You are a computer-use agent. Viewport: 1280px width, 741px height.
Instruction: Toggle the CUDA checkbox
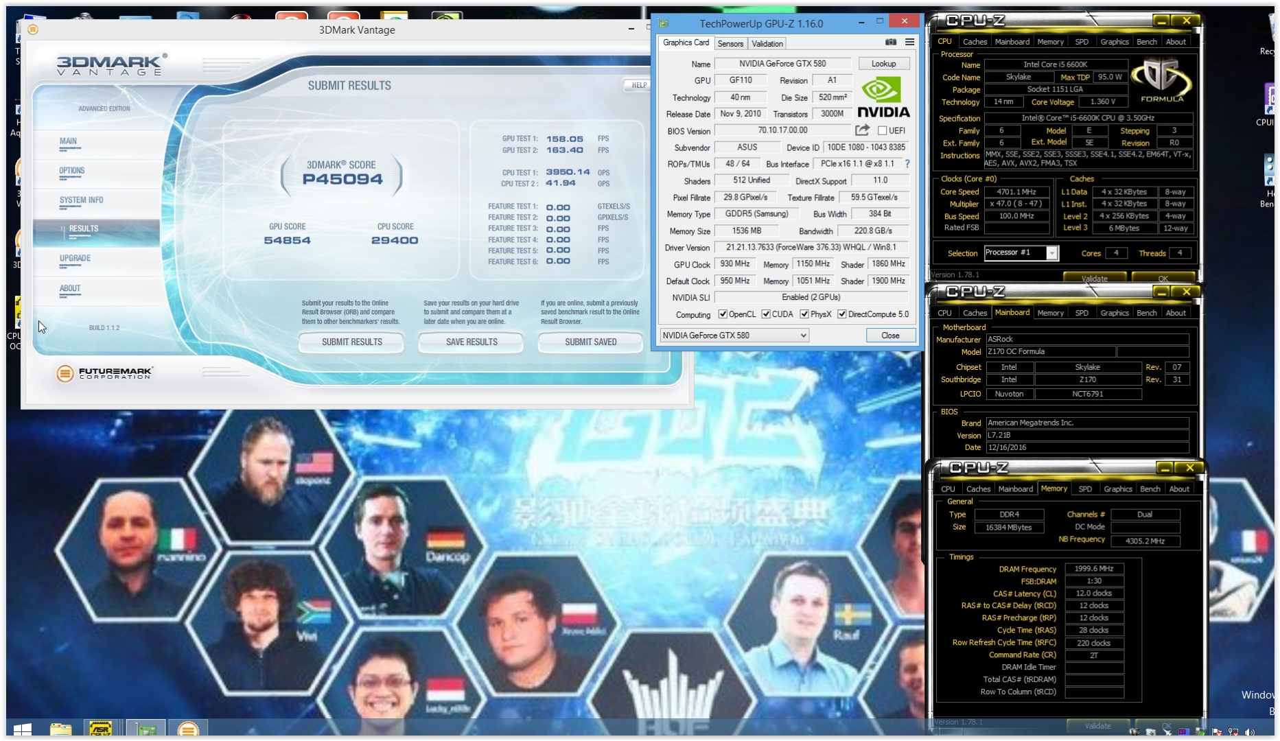tap(766, 314)
